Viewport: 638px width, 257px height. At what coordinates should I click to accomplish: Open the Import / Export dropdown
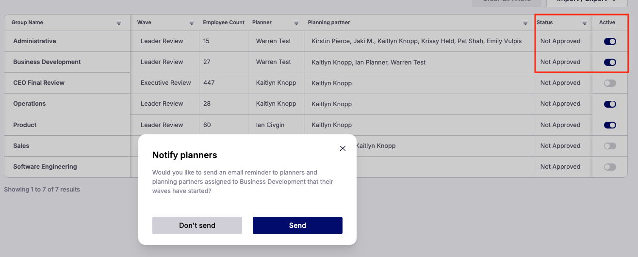588,2
